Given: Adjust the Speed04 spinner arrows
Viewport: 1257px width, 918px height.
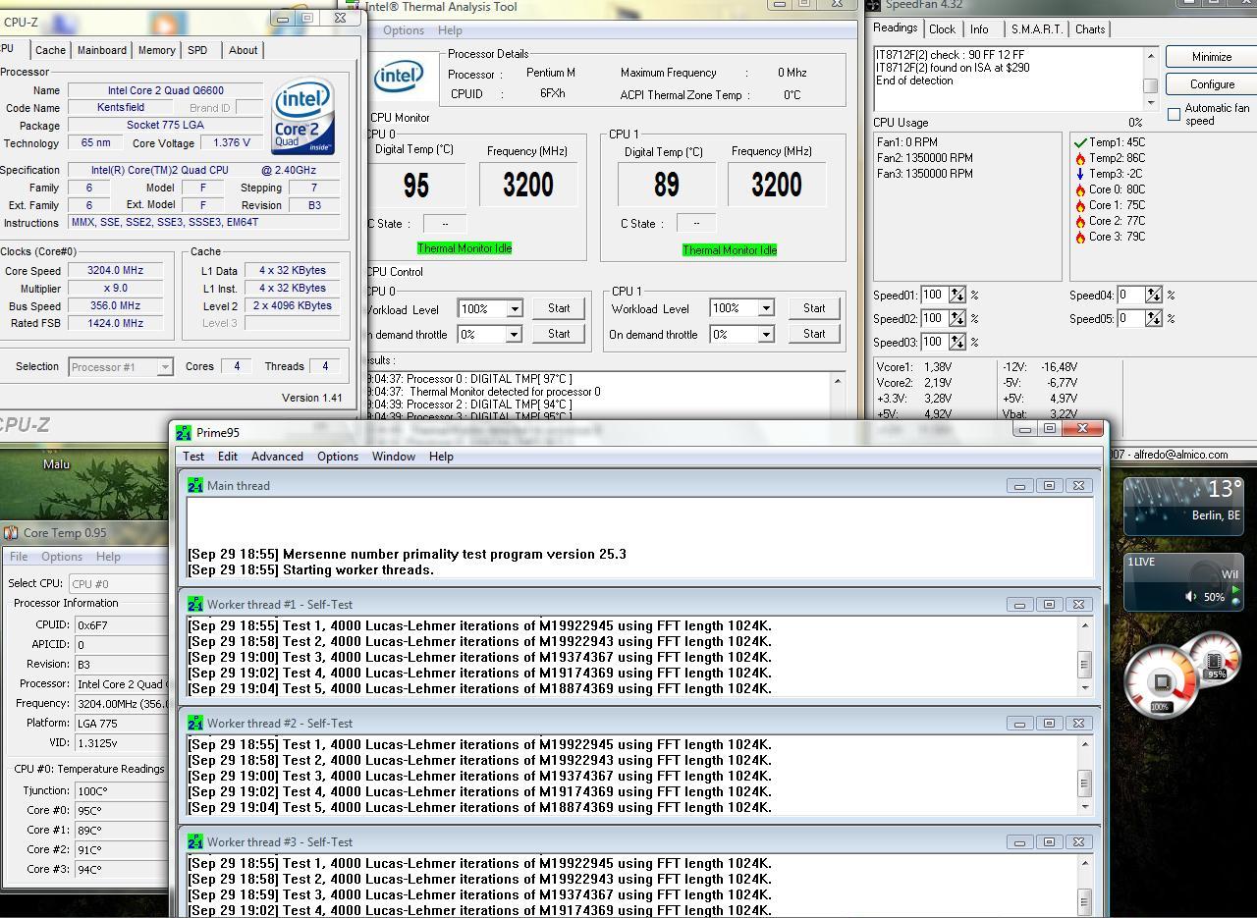Looking at the screenshot, I should tap(1153, 295).
